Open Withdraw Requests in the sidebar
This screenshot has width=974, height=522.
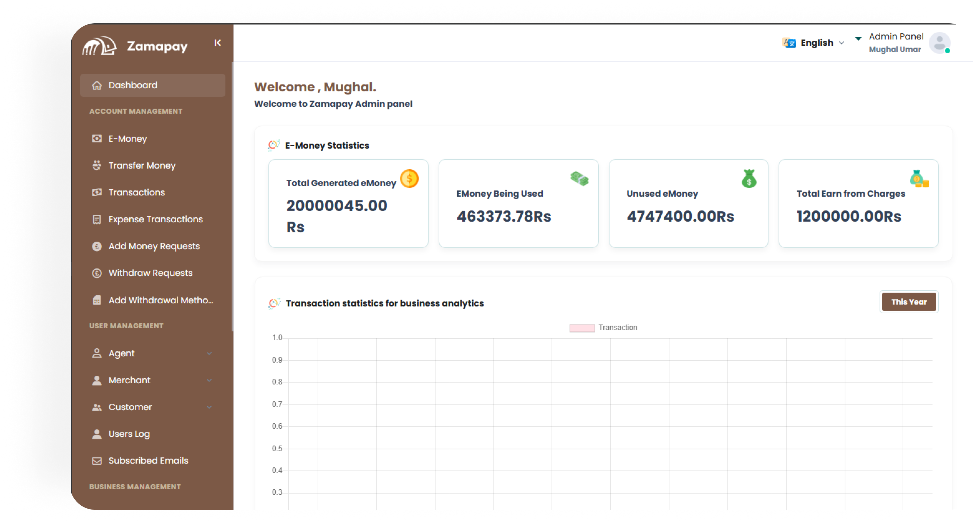(x=150, y=273)
